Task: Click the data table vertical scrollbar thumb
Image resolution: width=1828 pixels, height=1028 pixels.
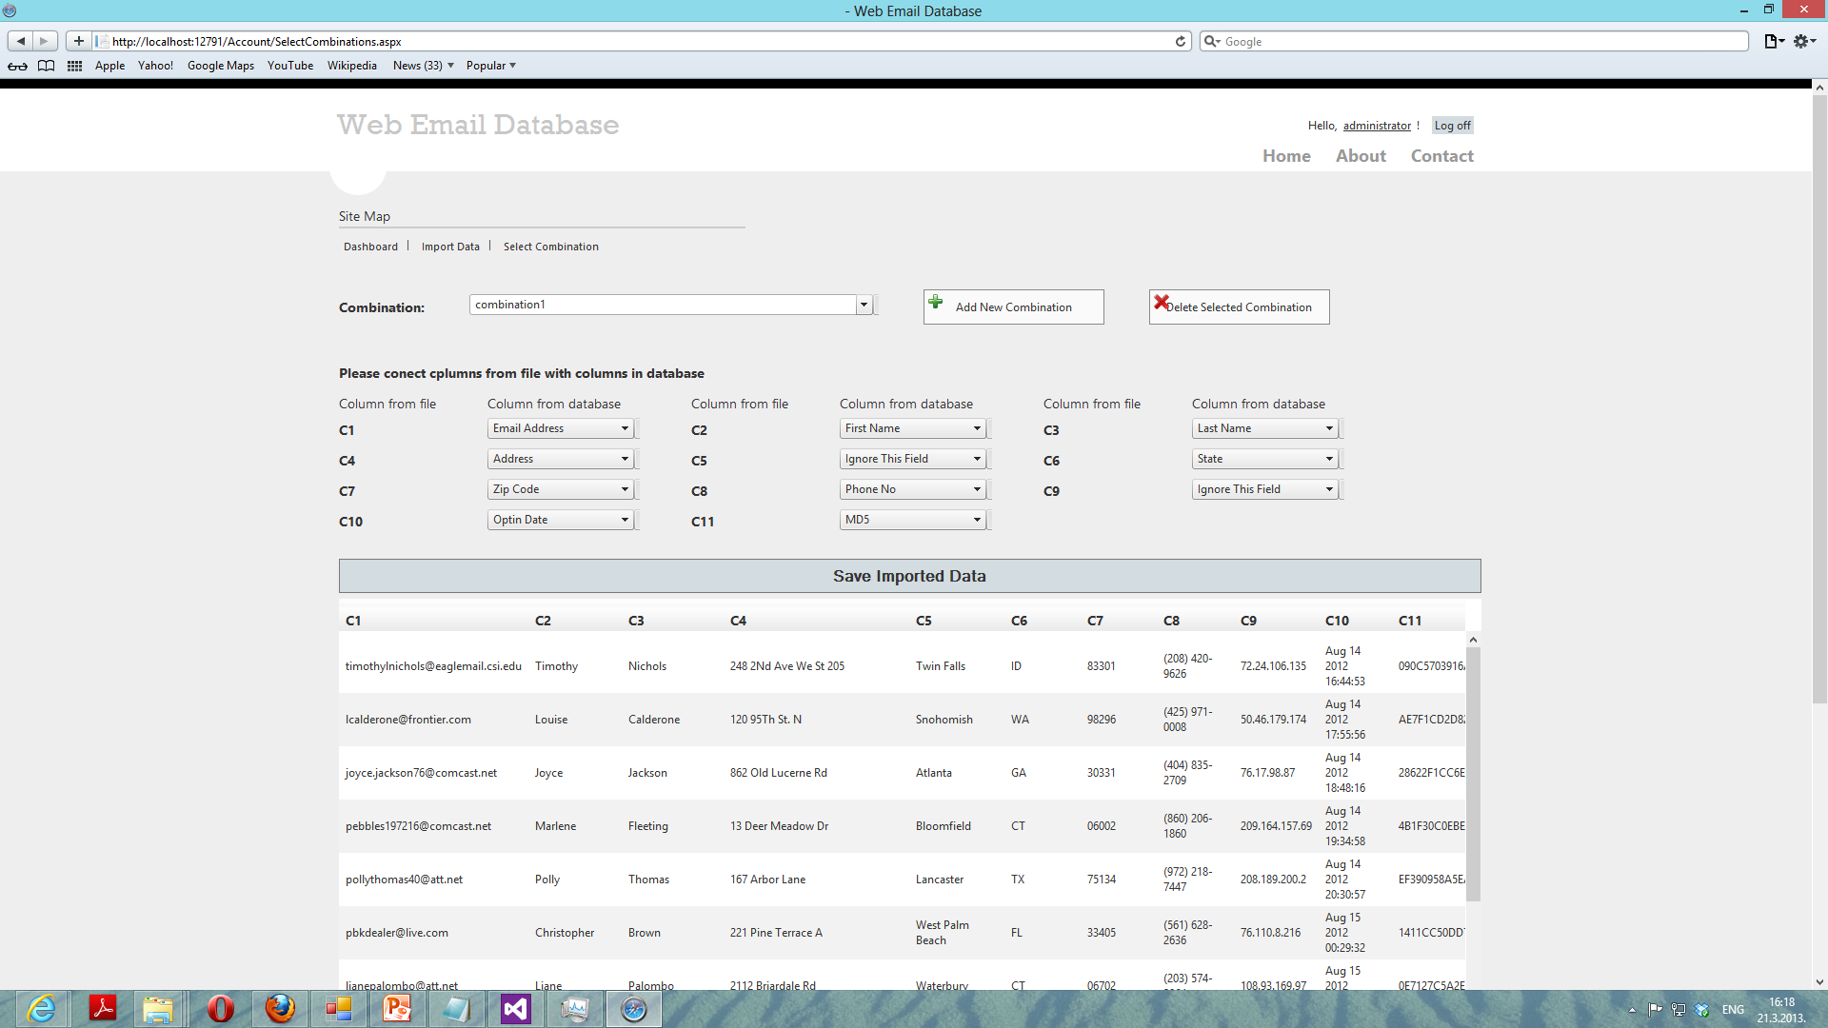Action: pos(1473,774)
